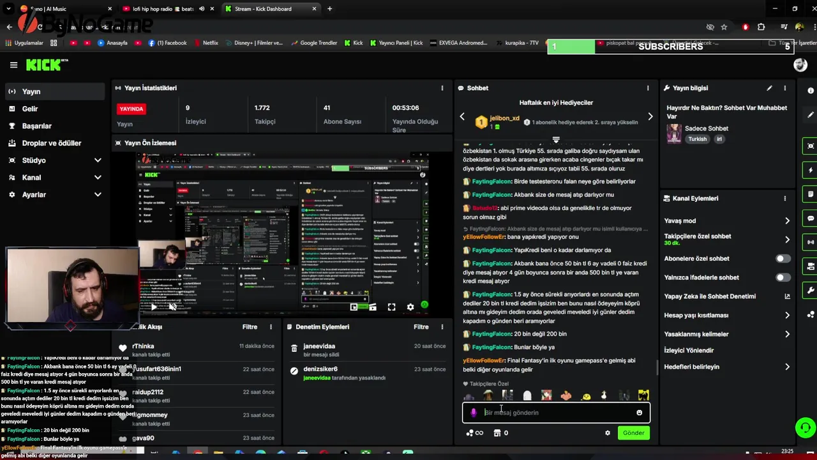
Task: Open Yayın İstatistikleri panel options menu
Action: [x=442, y=88]
